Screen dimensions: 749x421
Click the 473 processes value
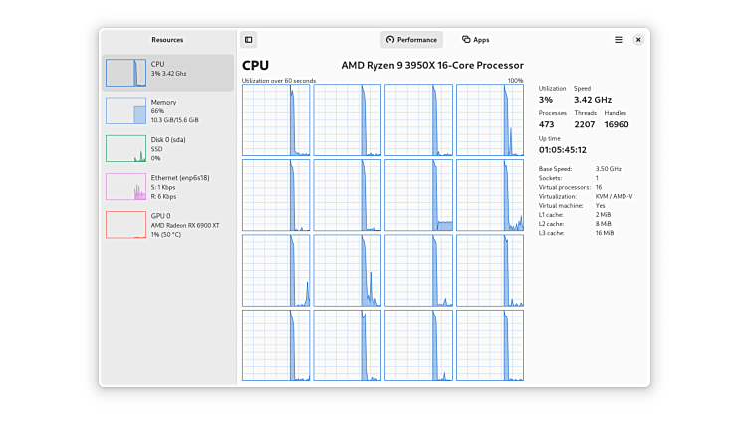coord(547,124)
